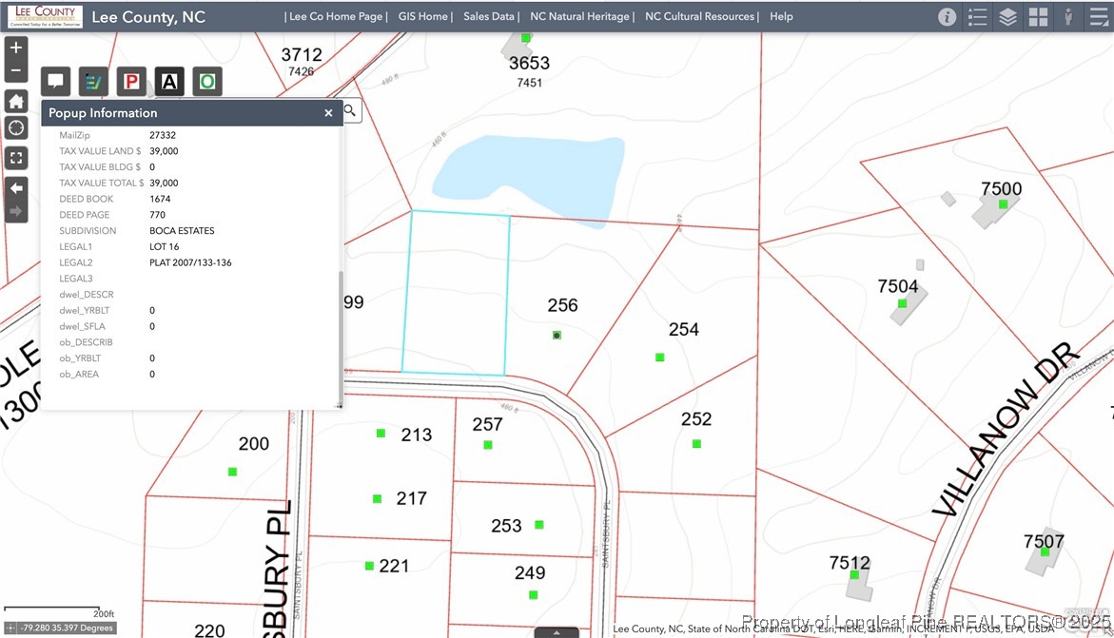Click the My Location crosshair button
The width and height of the screenshot is (1114, 638).
[x=16, y=128]
